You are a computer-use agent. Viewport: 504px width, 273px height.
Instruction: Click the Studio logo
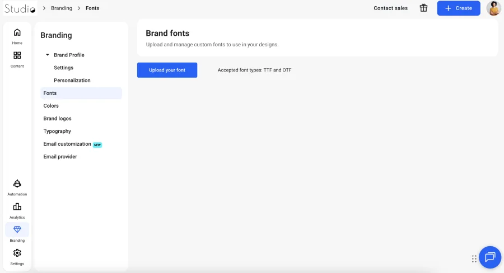pos(20,8)
